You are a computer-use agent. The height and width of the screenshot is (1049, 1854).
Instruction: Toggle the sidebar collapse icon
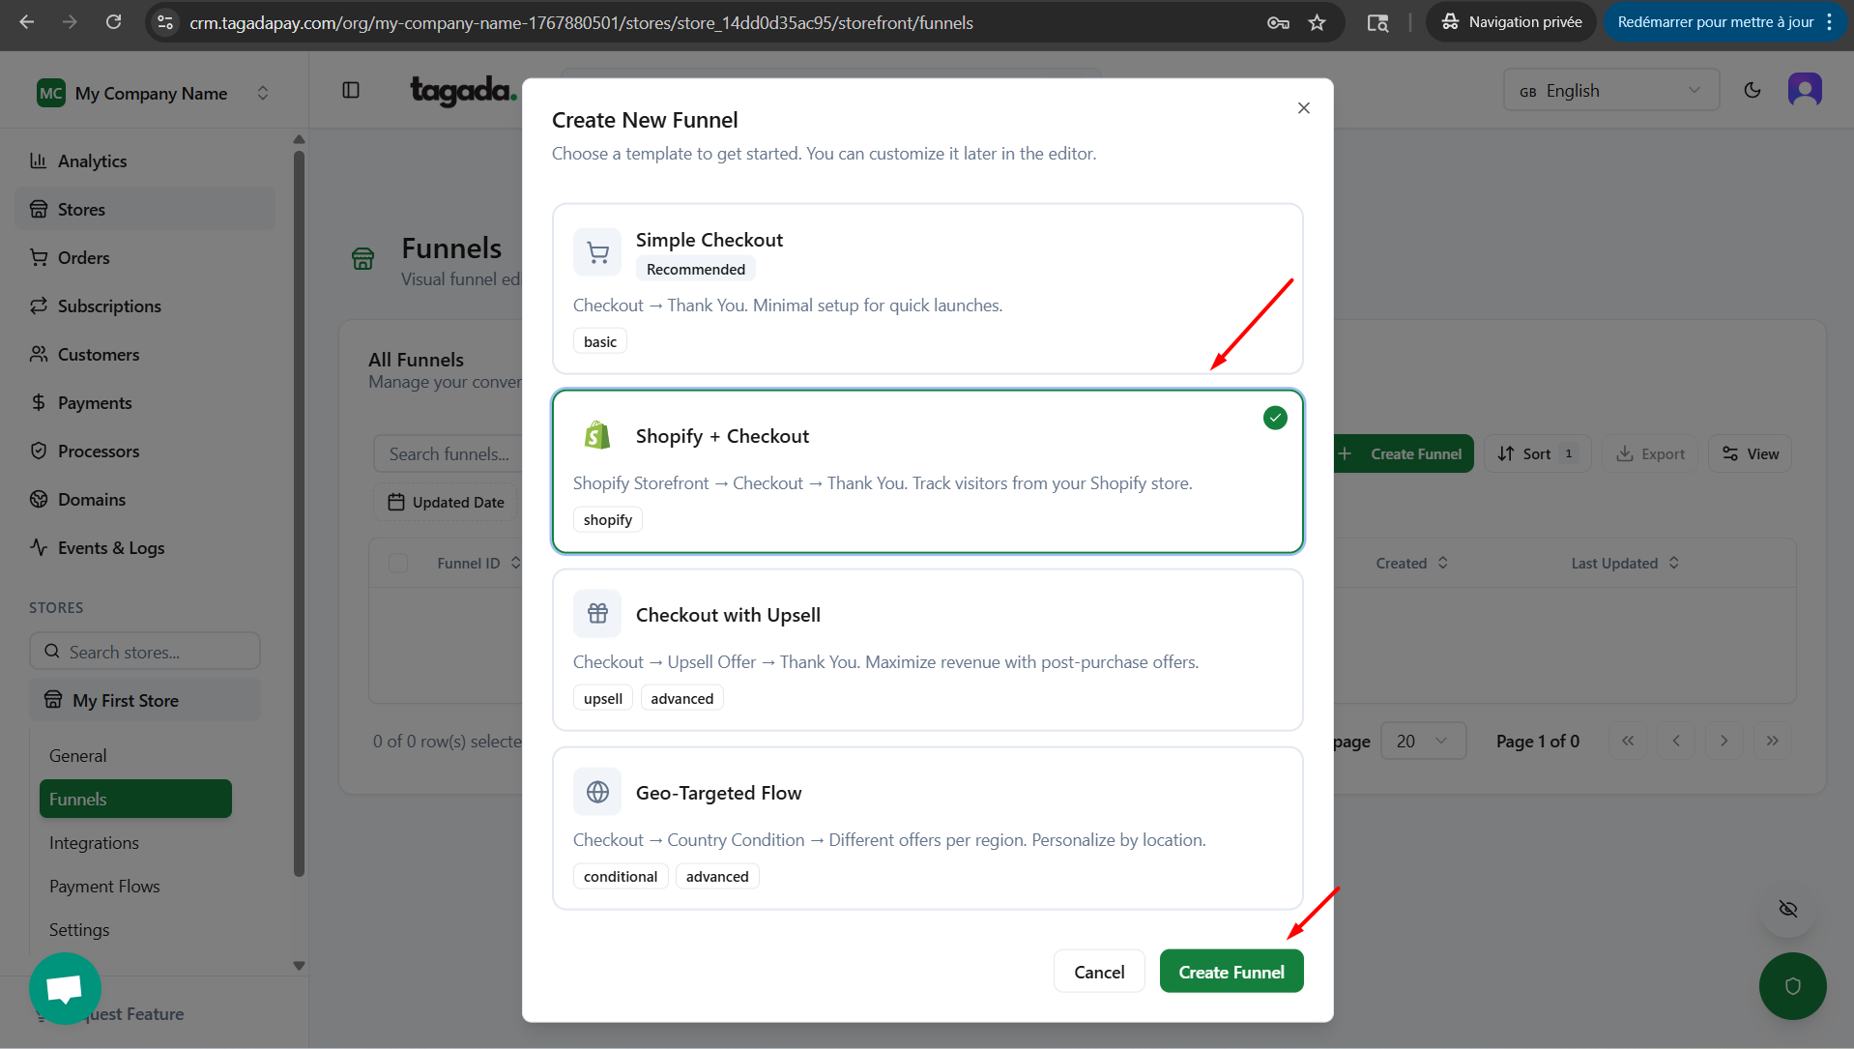(x=351, y=90)
